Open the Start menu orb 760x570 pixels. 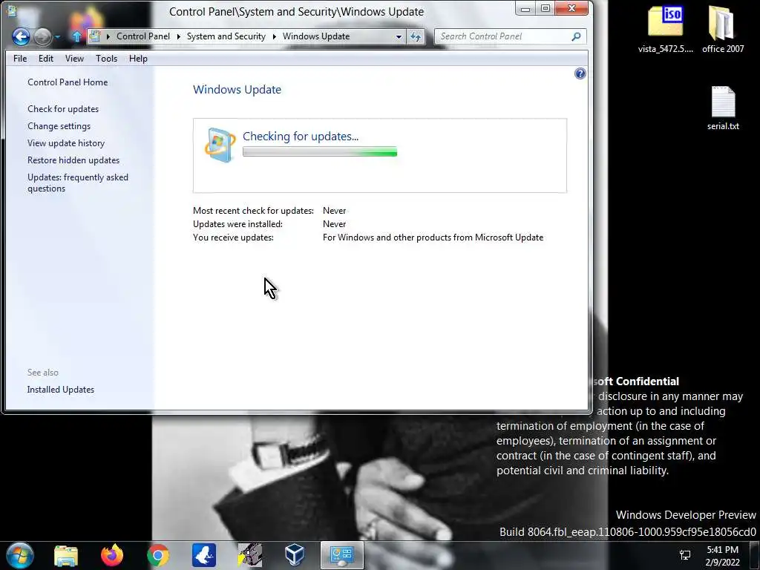[20, 555]
